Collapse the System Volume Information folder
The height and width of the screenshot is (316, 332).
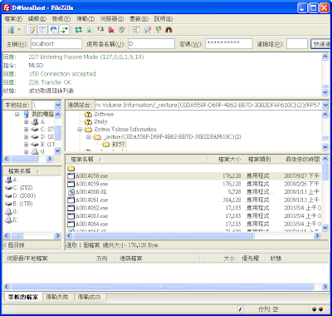point(80,130)
